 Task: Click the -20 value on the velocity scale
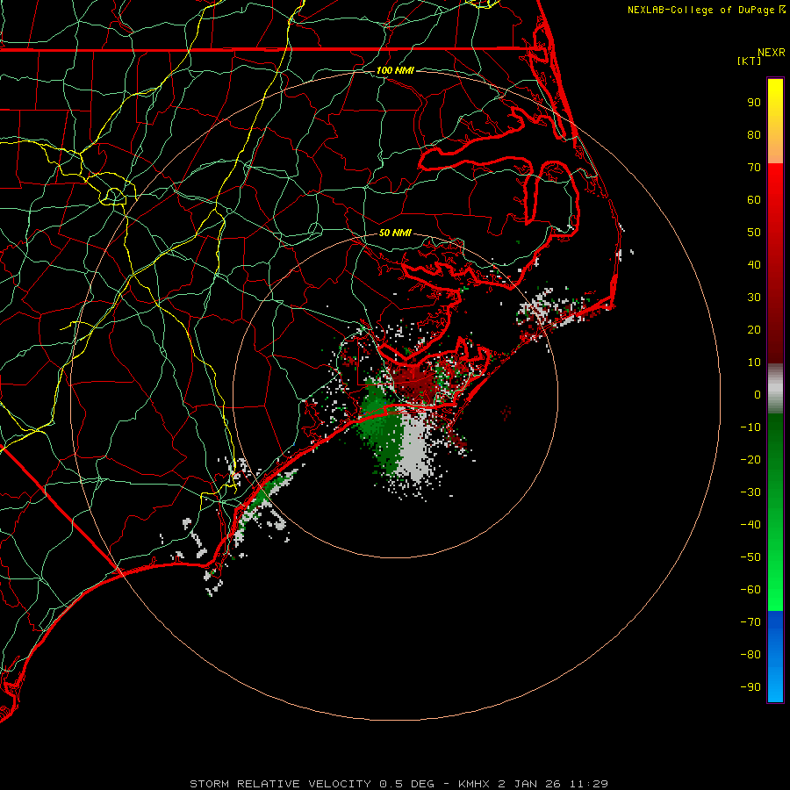(750, 460)
